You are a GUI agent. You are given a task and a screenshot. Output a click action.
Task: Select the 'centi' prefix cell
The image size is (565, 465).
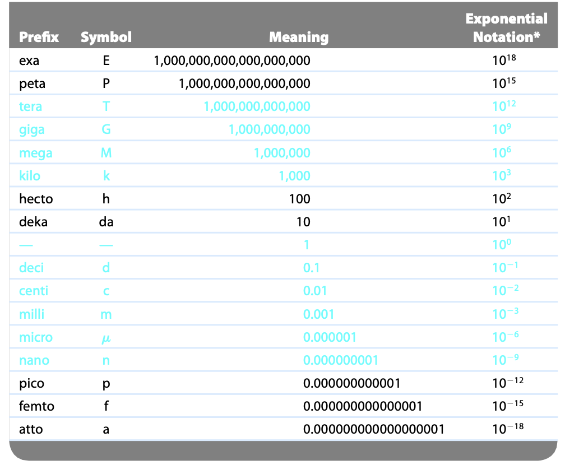coord(34,291)
